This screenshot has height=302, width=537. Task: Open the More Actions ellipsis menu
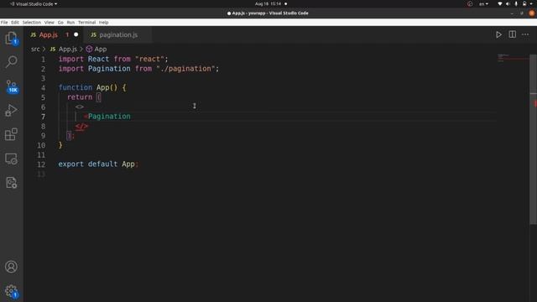tap(525, 34)
